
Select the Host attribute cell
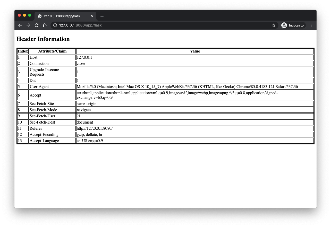52,57
